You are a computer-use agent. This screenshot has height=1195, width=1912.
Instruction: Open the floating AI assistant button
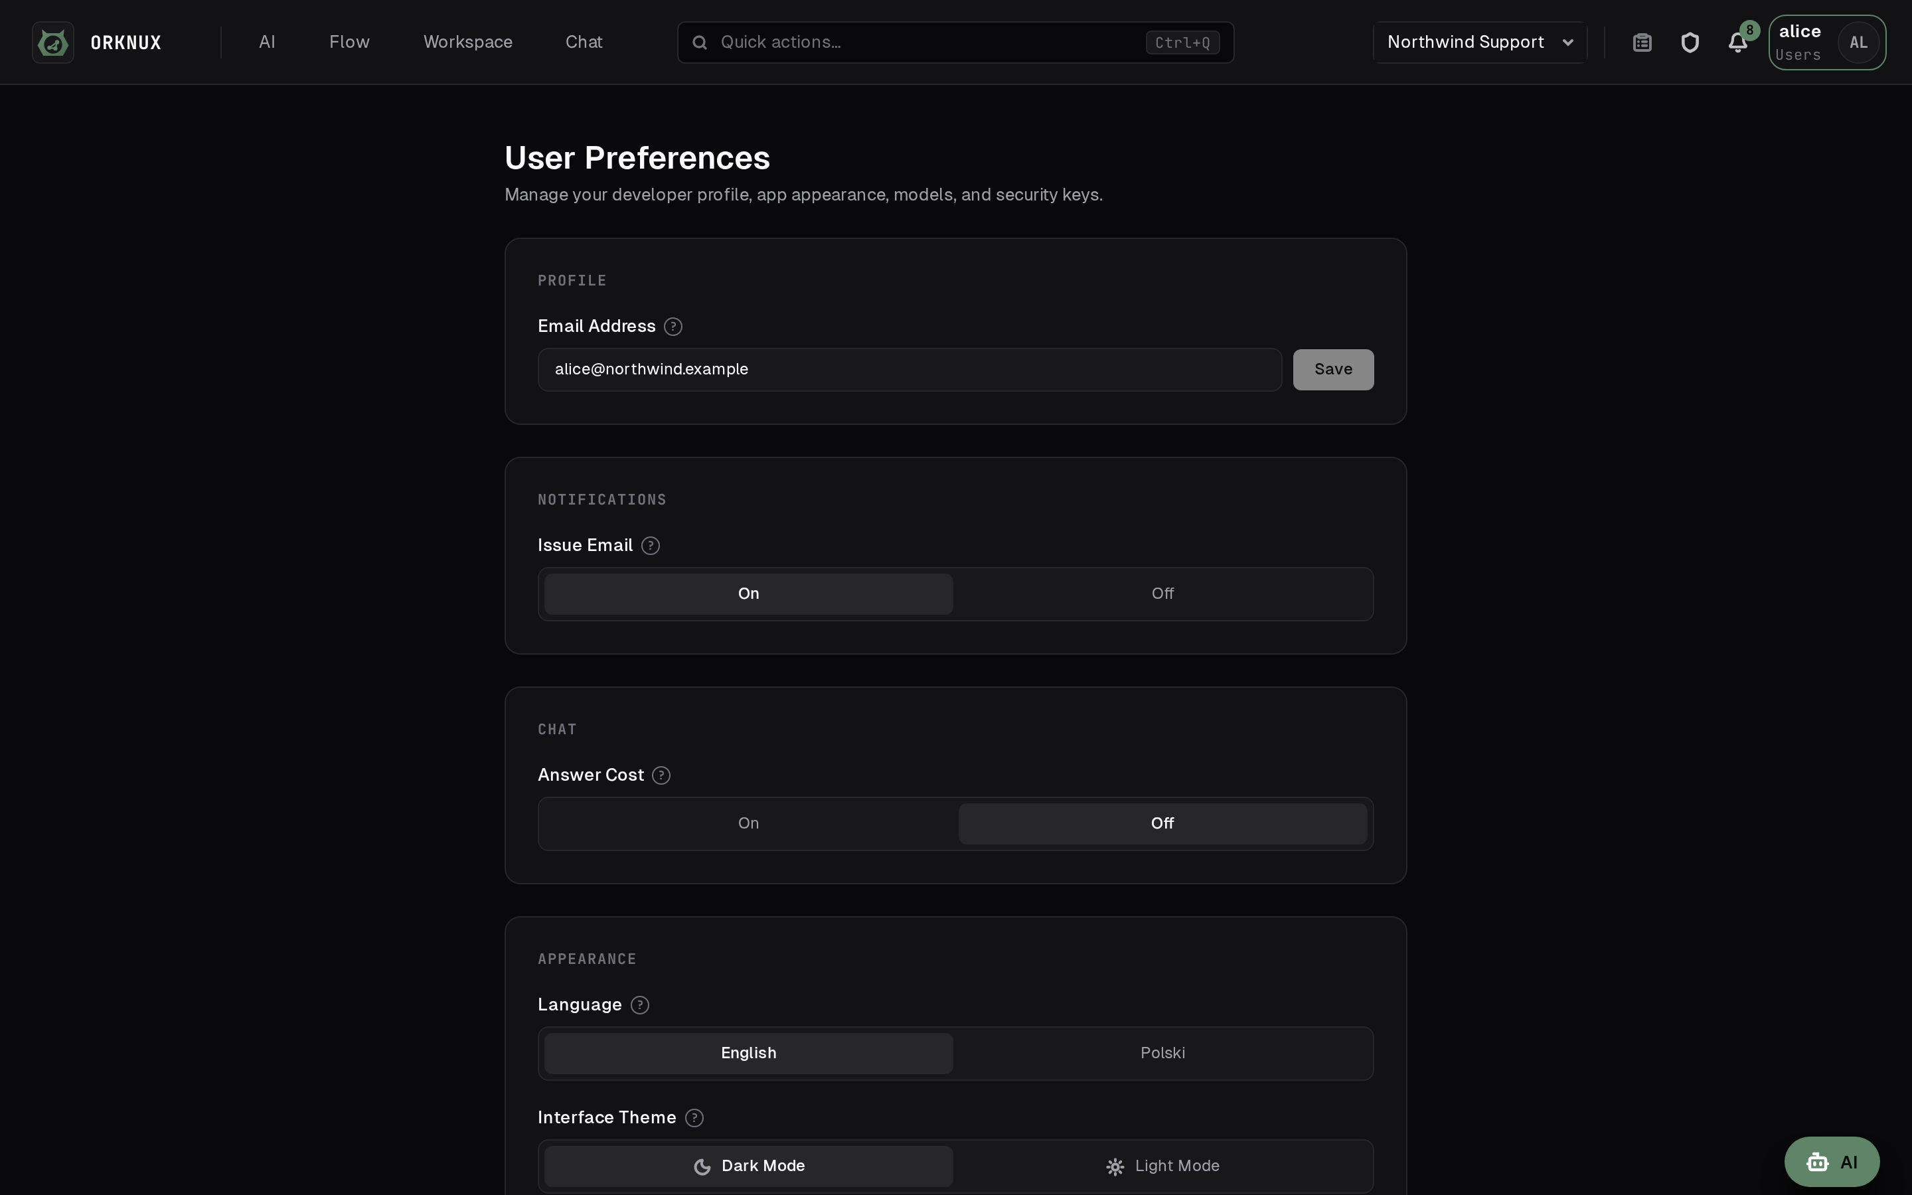pyautogui.click(x=1832, y=1162)
